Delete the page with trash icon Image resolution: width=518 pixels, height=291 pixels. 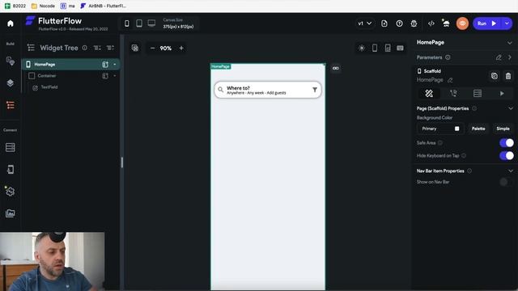(508, 76)
